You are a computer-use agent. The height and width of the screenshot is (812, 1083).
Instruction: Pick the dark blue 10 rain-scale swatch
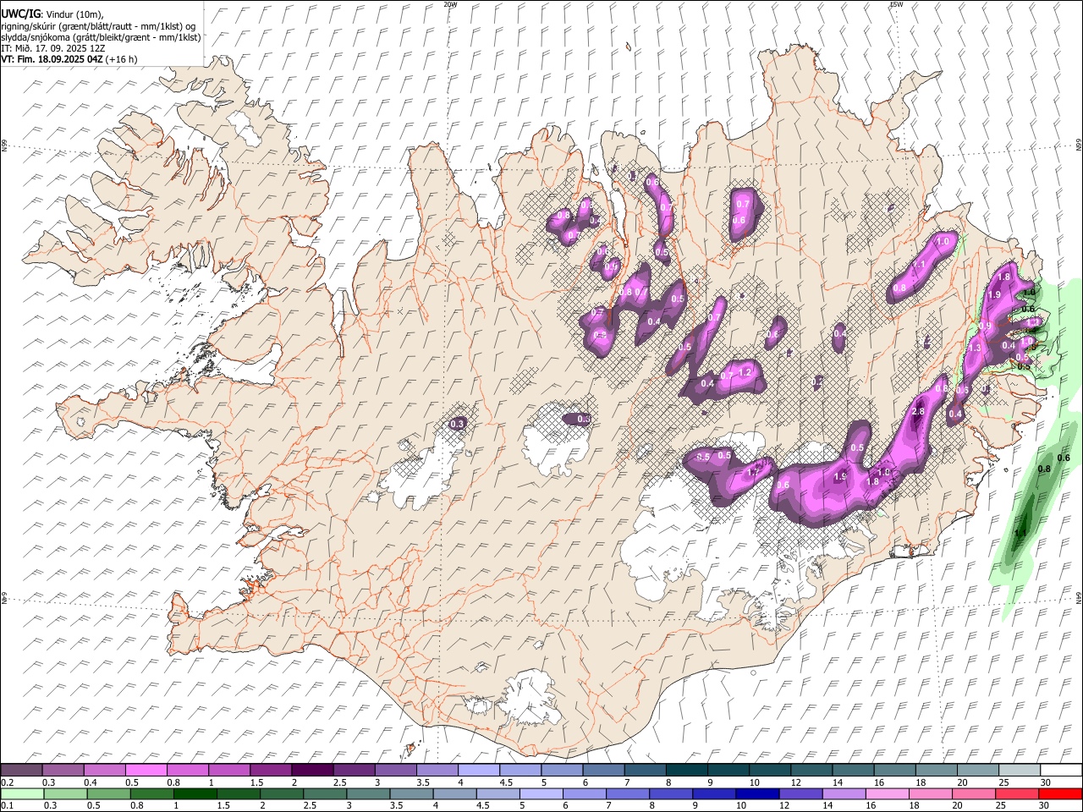pos(757,794)
